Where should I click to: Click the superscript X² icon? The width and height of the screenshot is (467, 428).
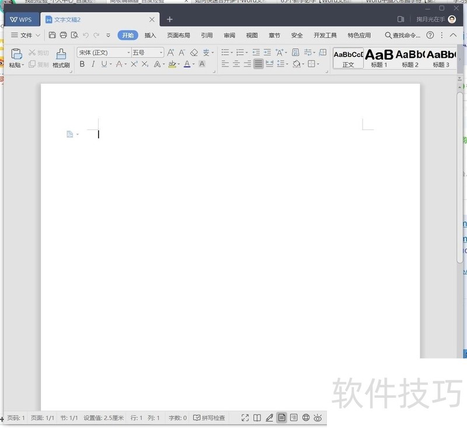(x=134, y=64)
